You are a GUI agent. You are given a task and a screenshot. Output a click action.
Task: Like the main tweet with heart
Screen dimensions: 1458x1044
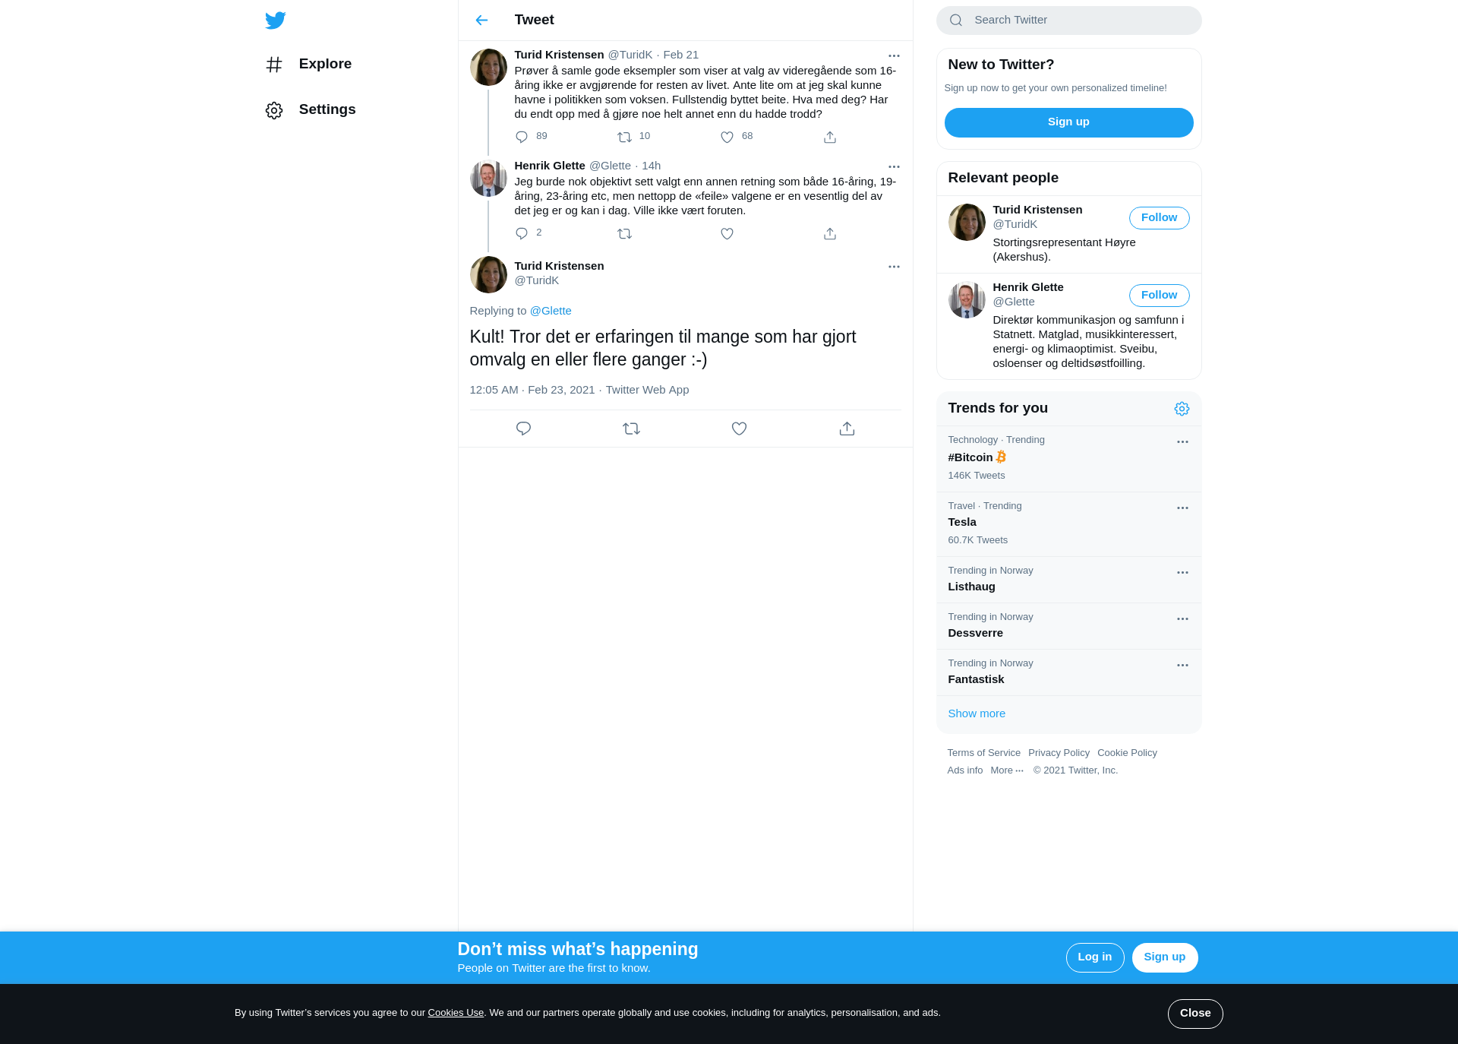pyautogui.click(x=739, y=429)
